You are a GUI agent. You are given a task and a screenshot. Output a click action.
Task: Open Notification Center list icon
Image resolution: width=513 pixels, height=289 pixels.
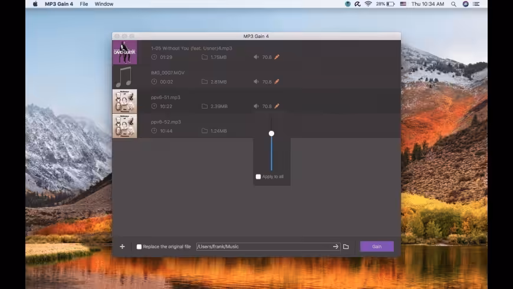pyautogui.click(x=476, y=4)
